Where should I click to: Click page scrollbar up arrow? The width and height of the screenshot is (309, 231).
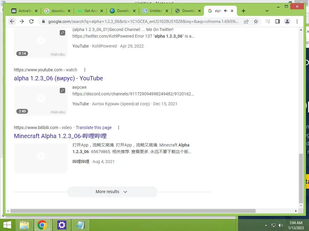coord(301,30)
